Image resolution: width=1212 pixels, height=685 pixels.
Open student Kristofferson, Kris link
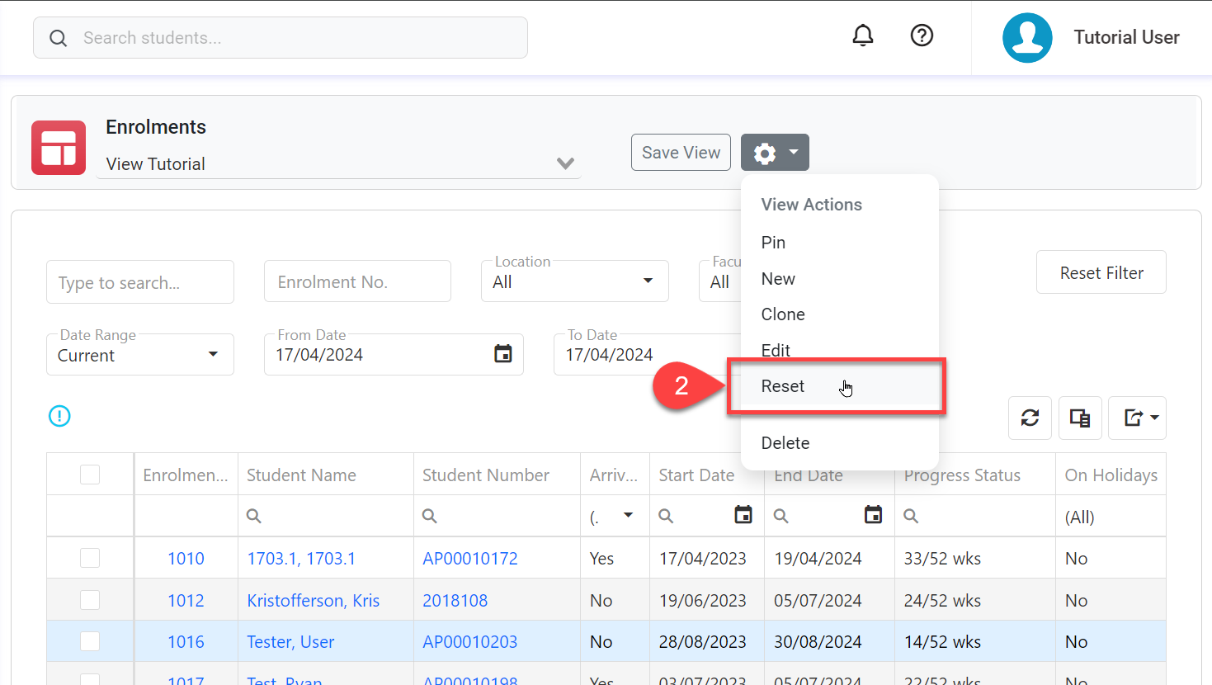tap(314, 601)
